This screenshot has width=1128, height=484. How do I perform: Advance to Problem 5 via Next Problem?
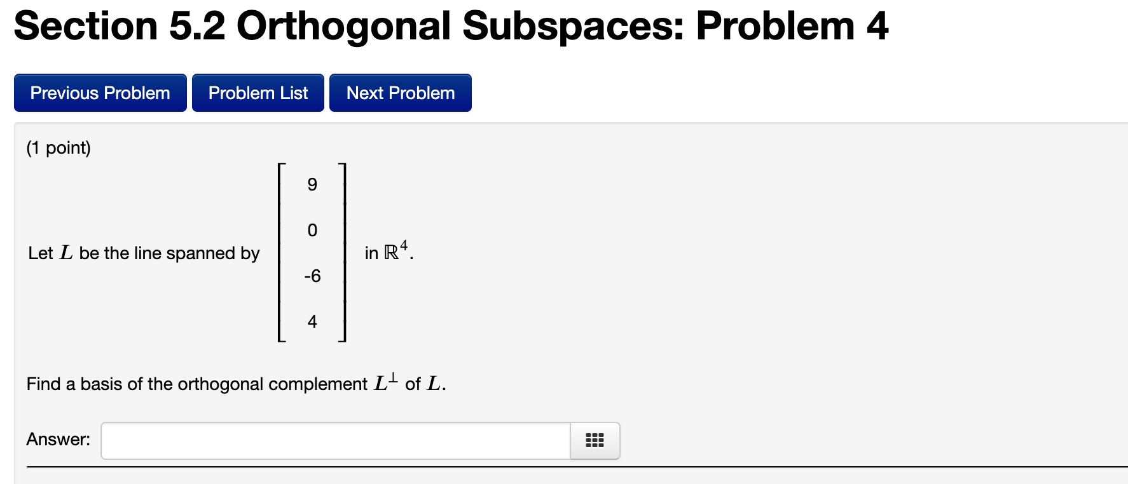(400, 93)
